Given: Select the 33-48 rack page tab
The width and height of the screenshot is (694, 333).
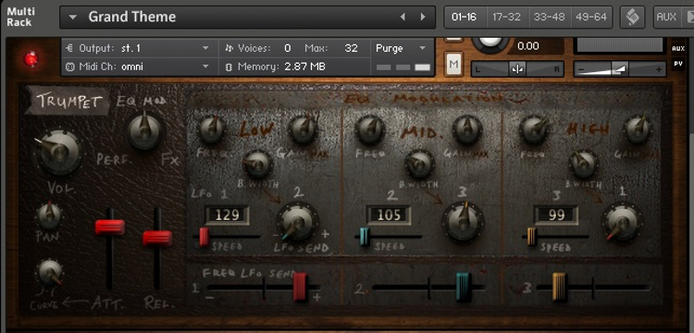Looking at the screenshot, I should (x=549, y=18).
